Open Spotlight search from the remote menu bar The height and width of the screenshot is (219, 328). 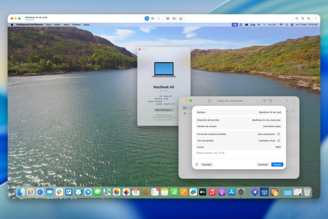[x=286, y=24]
